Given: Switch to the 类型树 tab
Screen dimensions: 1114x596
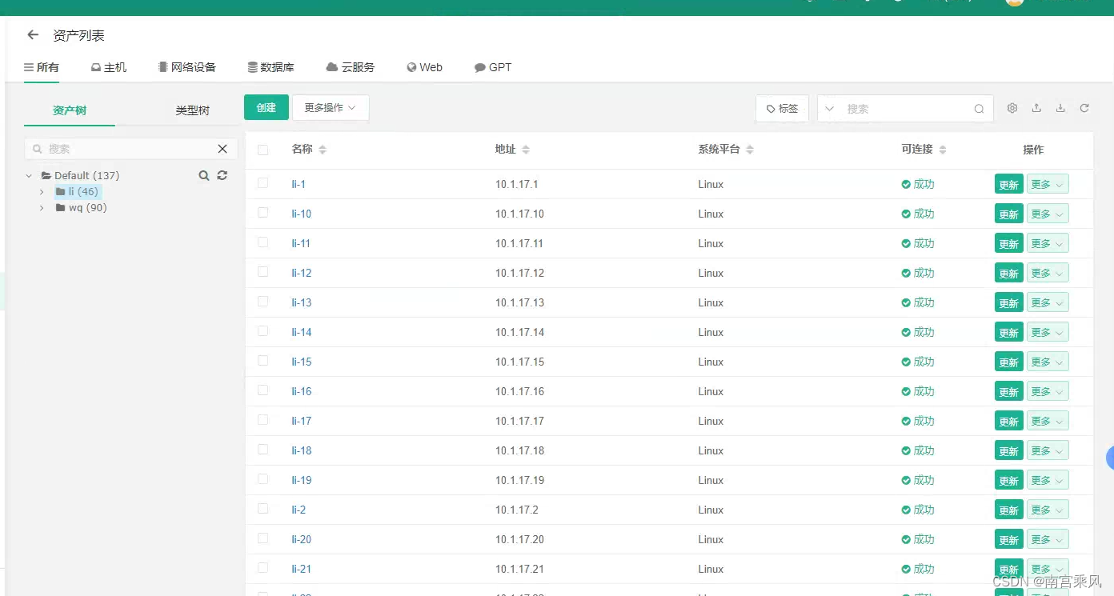Looking at the screenshot, I should click(192, 110).
